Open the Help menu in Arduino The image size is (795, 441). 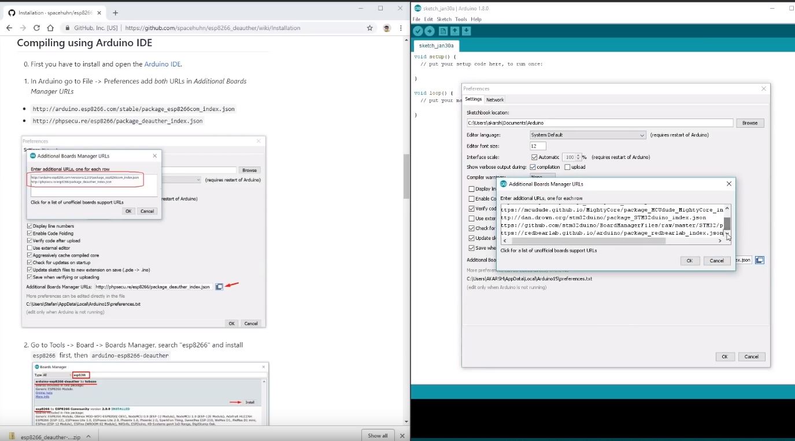[476, 19]
